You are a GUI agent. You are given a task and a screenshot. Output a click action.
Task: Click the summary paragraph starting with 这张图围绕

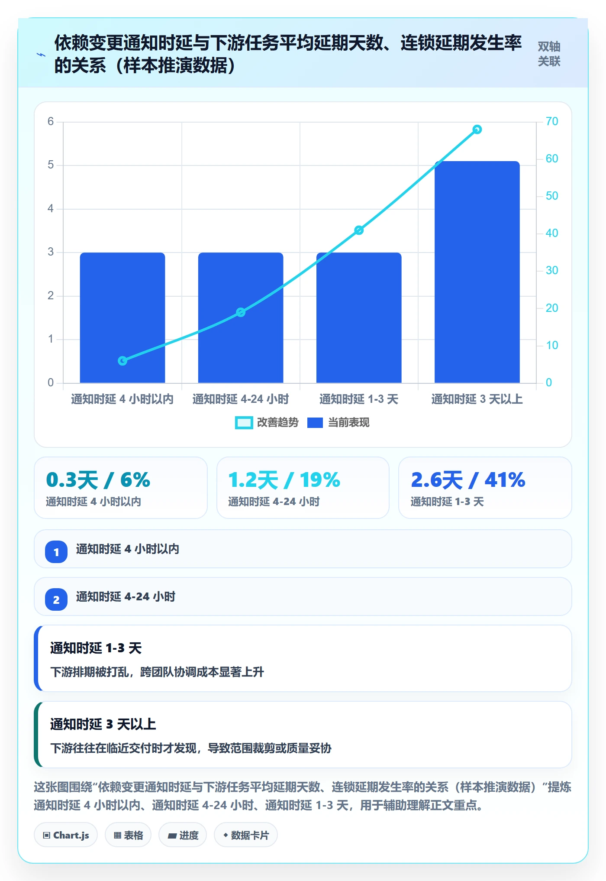(303, 796)
